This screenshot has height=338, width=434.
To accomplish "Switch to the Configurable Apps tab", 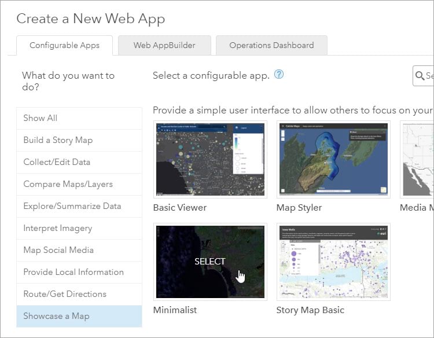I will pyautogui.click(x=64, y=45).
